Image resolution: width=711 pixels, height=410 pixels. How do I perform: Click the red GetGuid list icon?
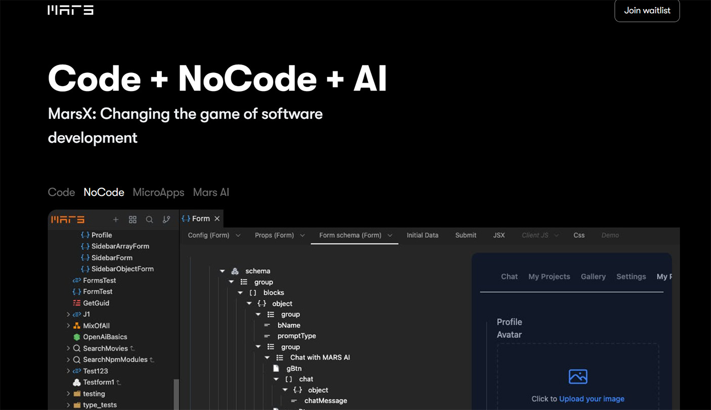pos(77,303)
